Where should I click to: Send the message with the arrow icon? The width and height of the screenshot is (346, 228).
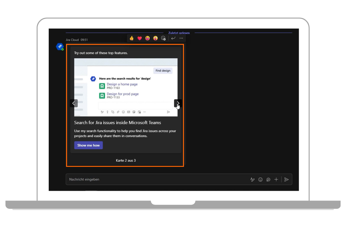tap(286, 180)
